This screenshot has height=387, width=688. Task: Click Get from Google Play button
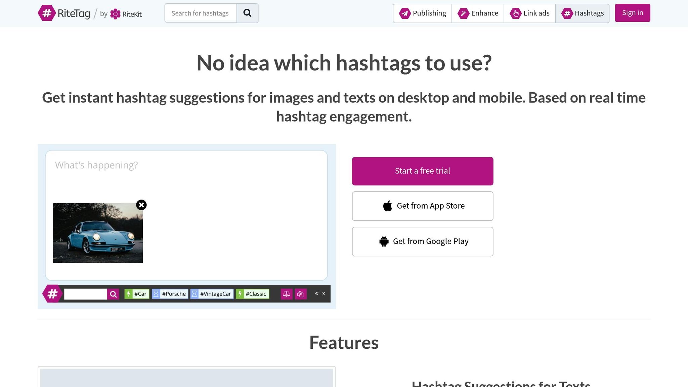(x=422, y=242)
